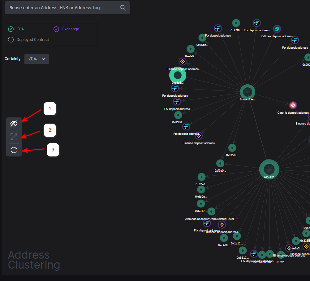This screenshot has width=310, height=281.
Task: Click the Gate-io deposit address node
Action: click(293, 105)
